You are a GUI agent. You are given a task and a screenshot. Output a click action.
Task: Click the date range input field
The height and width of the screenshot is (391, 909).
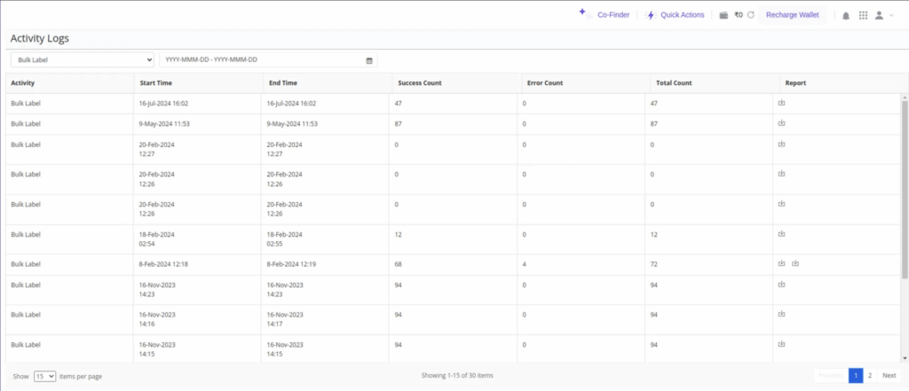(262, 59)
